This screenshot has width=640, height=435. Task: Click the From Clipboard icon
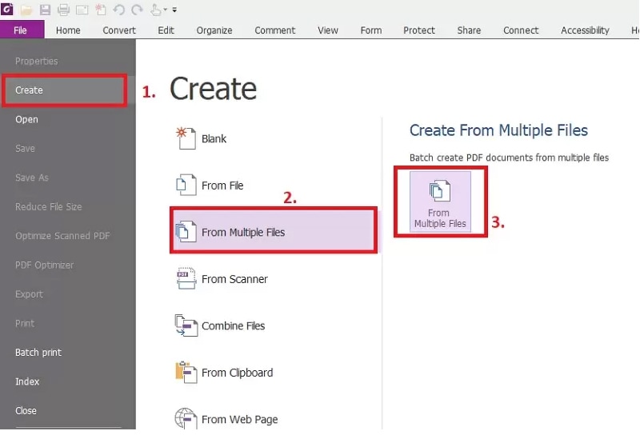click(186, 372)
